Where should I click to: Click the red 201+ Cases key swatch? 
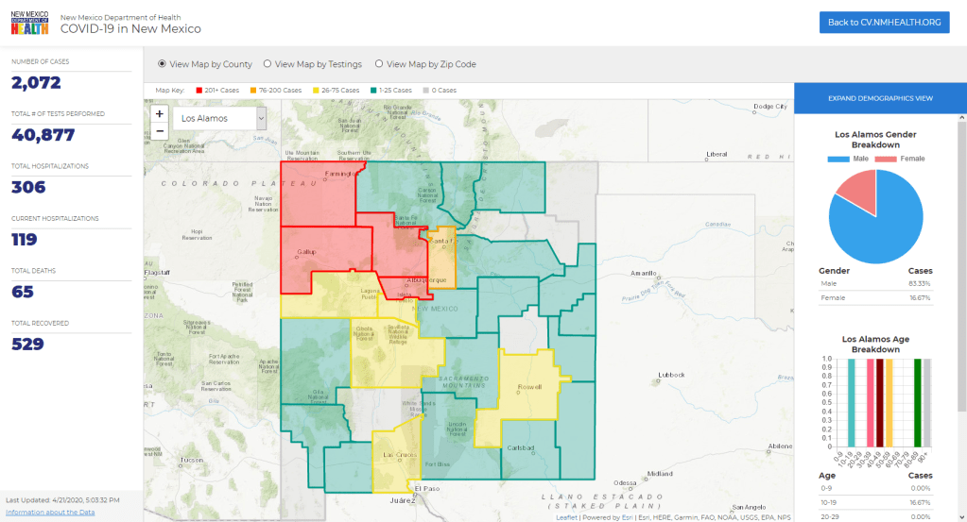(199, 91)
